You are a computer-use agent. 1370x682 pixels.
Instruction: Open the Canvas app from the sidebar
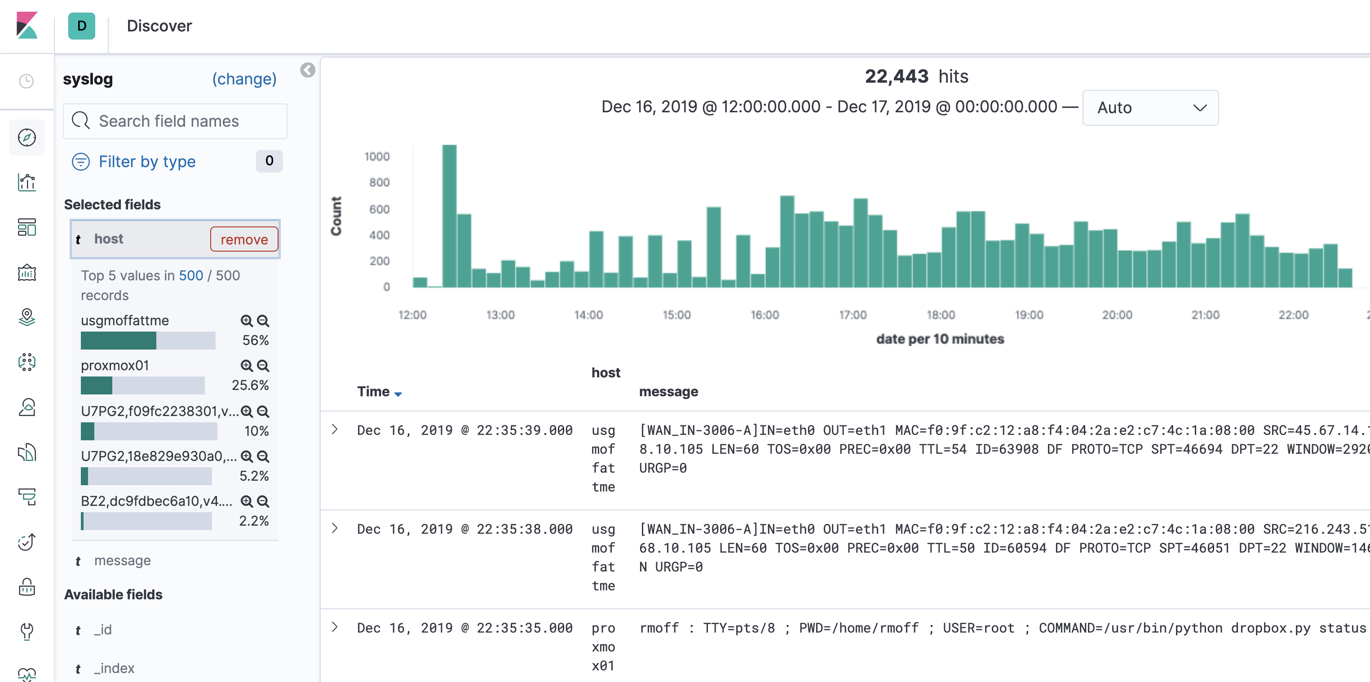tap(27, 272)
